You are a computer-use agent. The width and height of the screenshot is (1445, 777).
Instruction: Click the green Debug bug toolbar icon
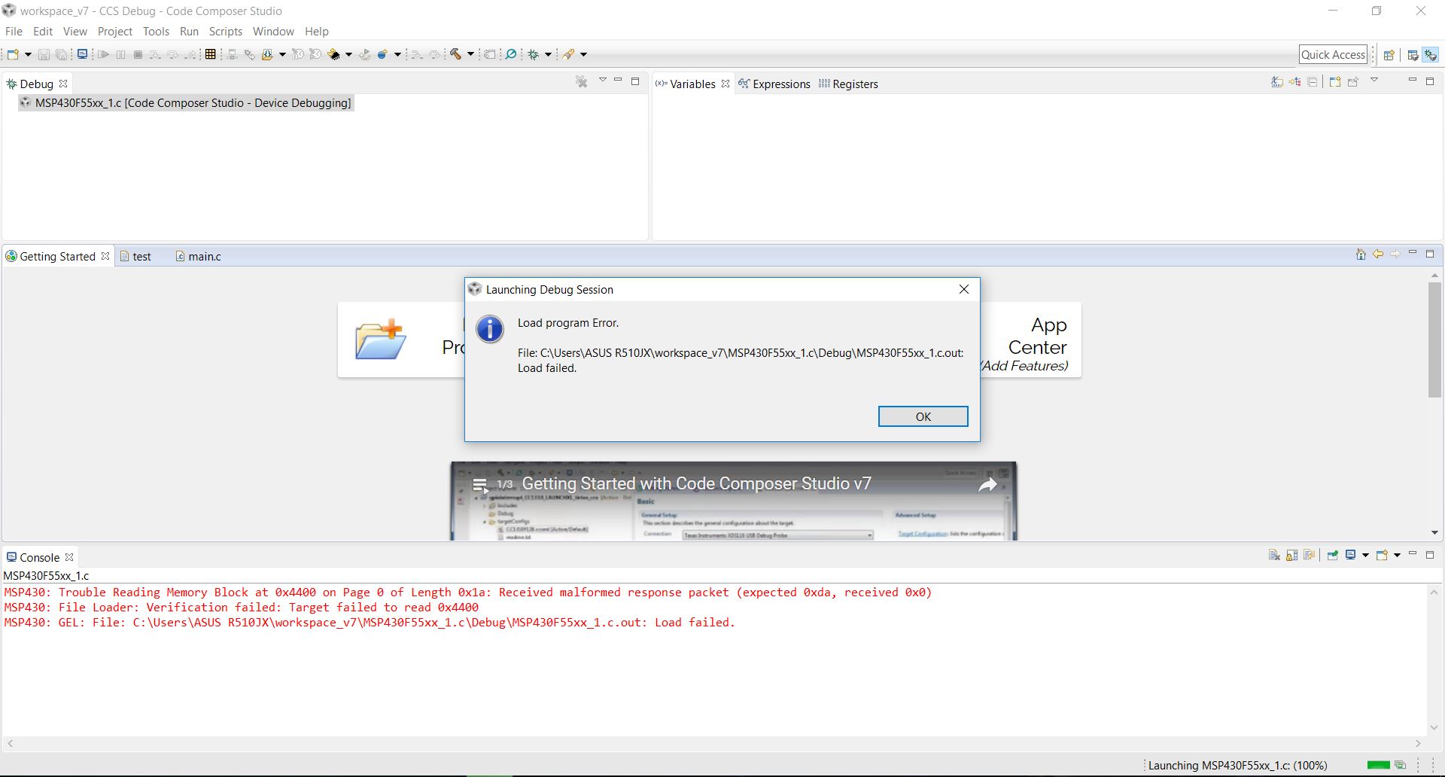pos(534,54)
